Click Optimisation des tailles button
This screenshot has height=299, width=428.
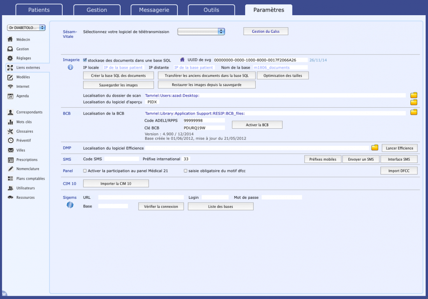click(283, 76)
